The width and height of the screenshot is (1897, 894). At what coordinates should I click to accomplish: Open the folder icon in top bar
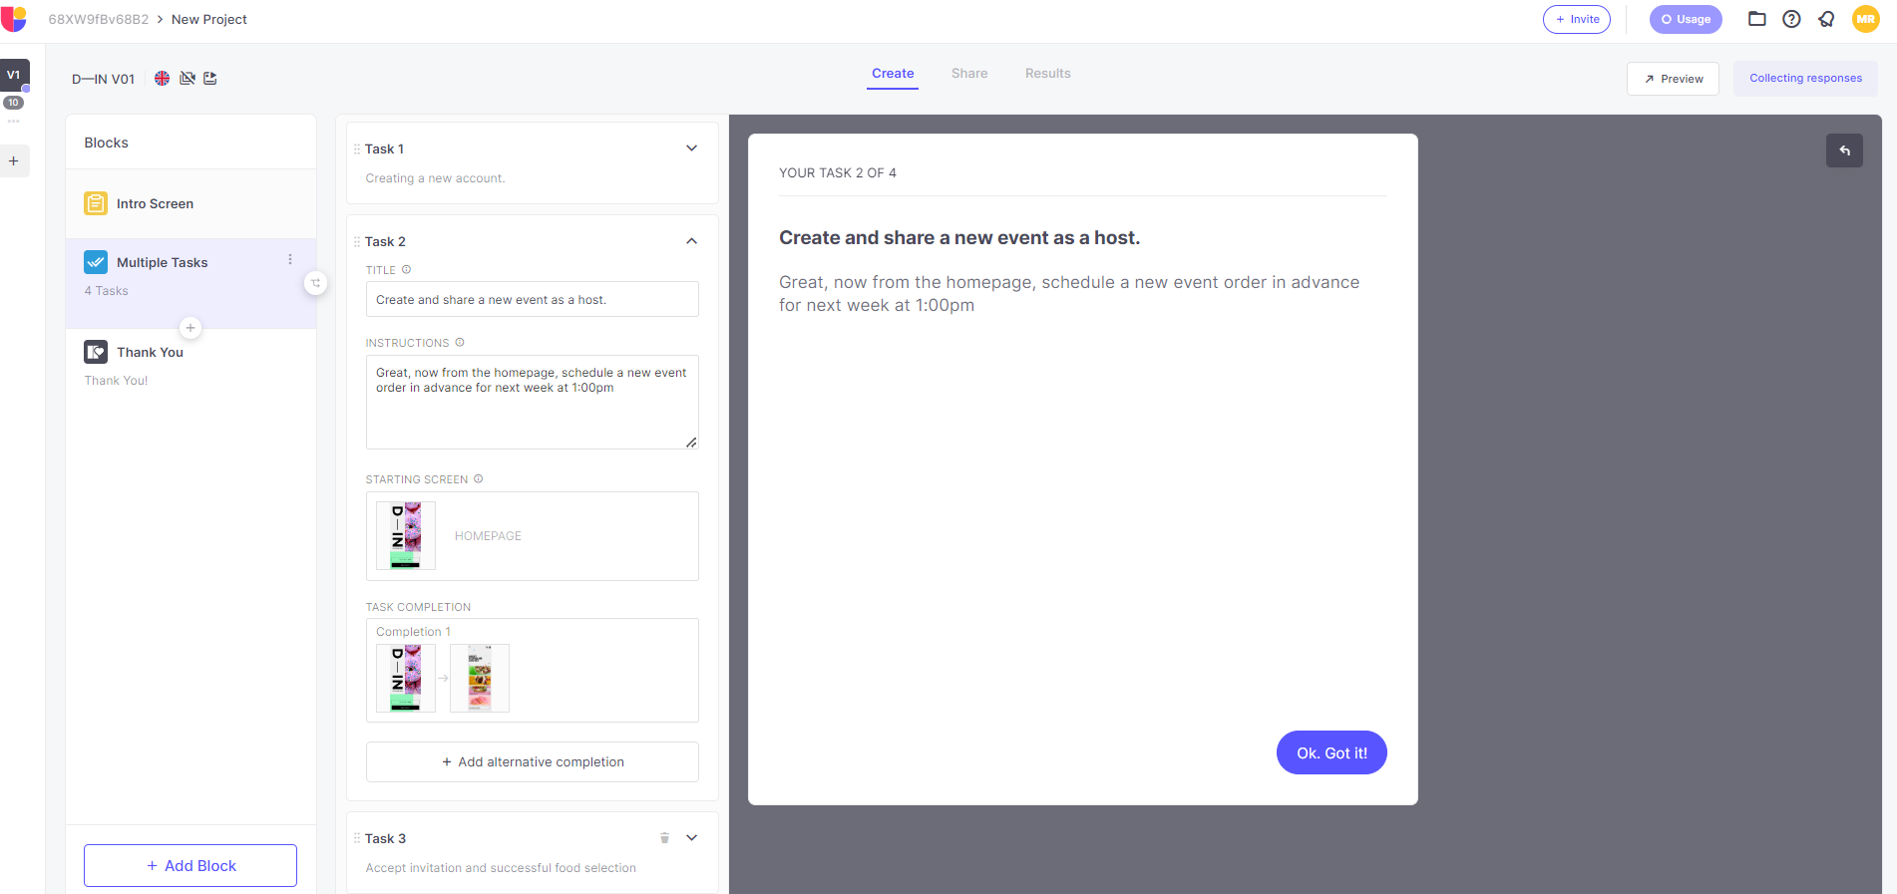(1757, 19)
